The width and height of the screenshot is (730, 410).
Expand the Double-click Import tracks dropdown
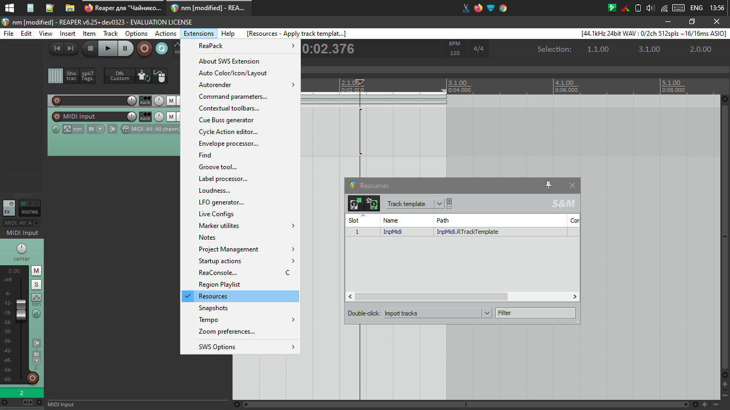tap(487, 313)
